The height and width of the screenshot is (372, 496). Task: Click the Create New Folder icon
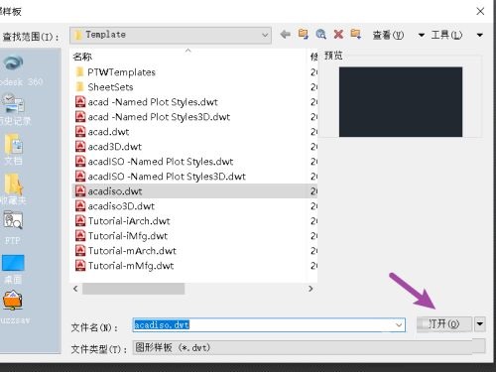pos(356,34)
